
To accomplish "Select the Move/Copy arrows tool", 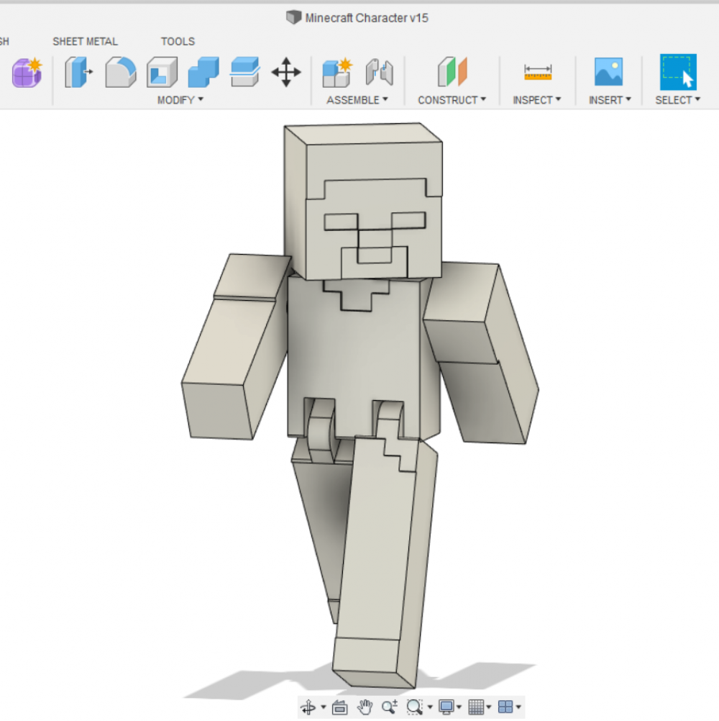I will pos(285,72).
